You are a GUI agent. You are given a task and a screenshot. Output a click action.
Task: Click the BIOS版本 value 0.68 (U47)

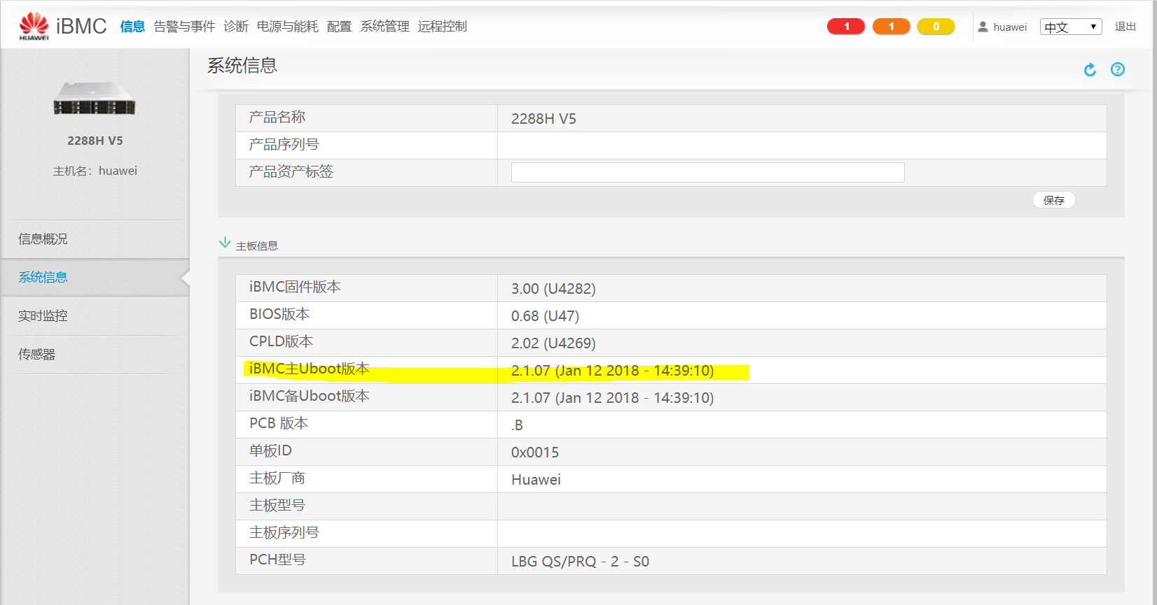point(545,316)
